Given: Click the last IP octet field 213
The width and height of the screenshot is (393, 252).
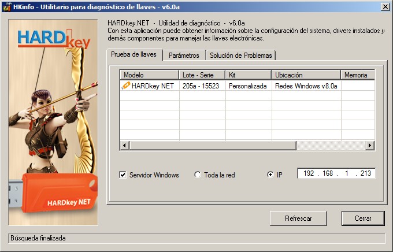Looking at the screenshot, I should coord(366,173).
